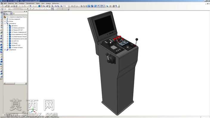Select Индикатор частоты вращения component
Image resolution: width=210 pixels, height=118 pixels.
[x=19, y=39]
